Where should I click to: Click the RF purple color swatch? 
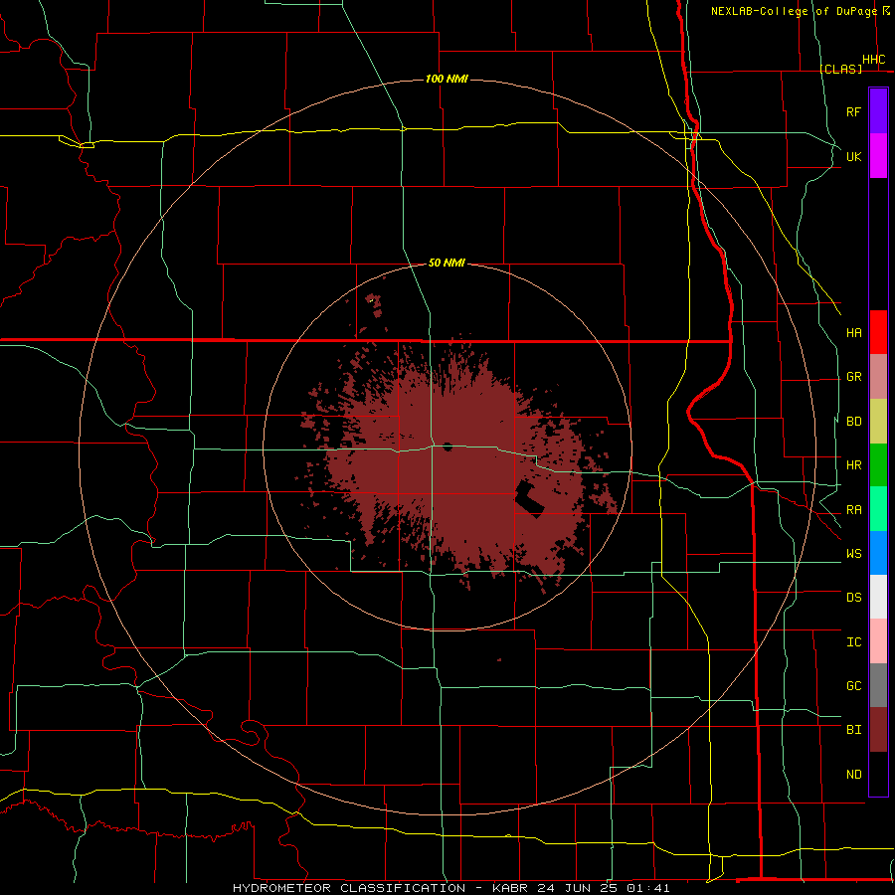(x=878, y=111)
